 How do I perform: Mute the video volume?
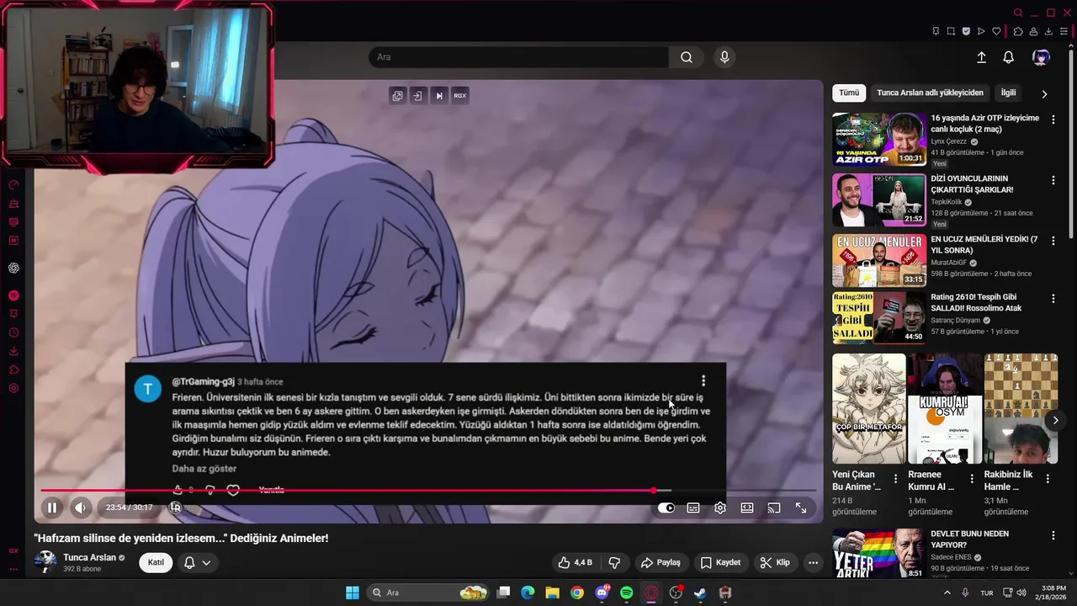tap(80, 508)
